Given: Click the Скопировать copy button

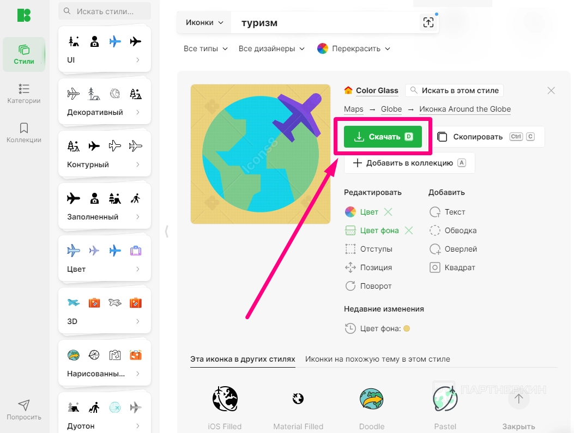Looking at the screenshot, I should (488, 137).
